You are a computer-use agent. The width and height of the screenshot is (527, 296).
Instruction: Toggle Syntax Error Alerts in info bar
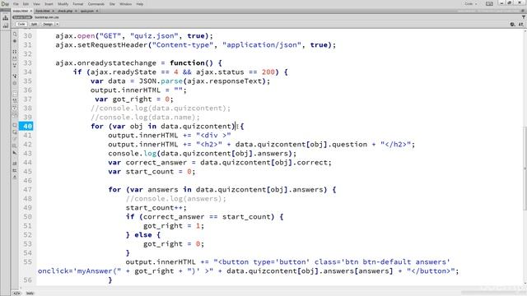(15, 115)
